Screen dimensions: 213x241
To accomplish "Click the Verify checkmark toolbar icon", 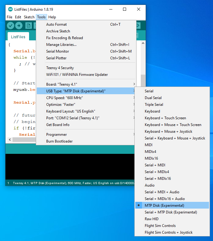I will [x=10, y=26].
